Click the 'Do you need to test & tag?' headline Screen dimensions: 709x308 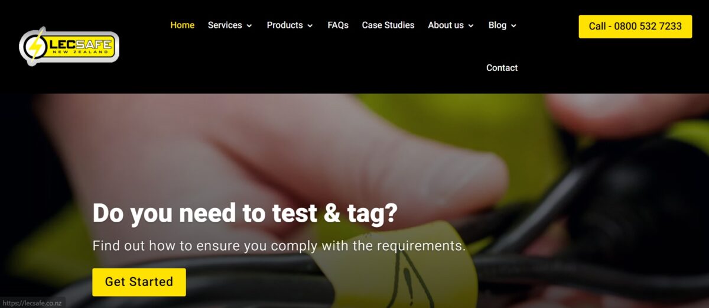pyautogui.click(x=245, y=213)
